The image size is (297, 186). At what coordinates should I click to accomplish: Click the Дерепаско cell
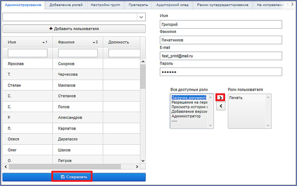[x=78, y=139]
